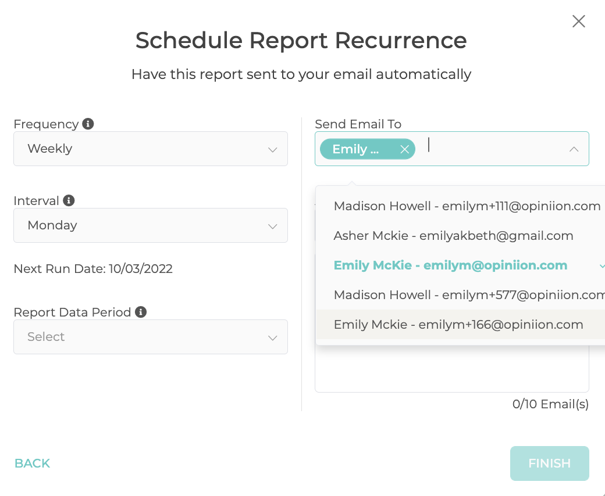Pick Madison Howell emilym+577 recipient
605x496 pixels.
pos(461,295)
